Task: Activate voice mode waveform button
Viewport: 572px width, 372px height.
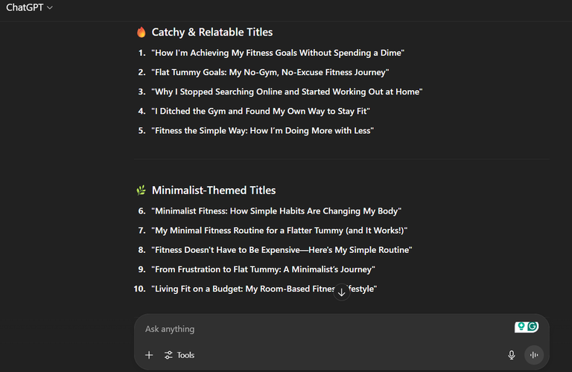Action: click(534, 355)
